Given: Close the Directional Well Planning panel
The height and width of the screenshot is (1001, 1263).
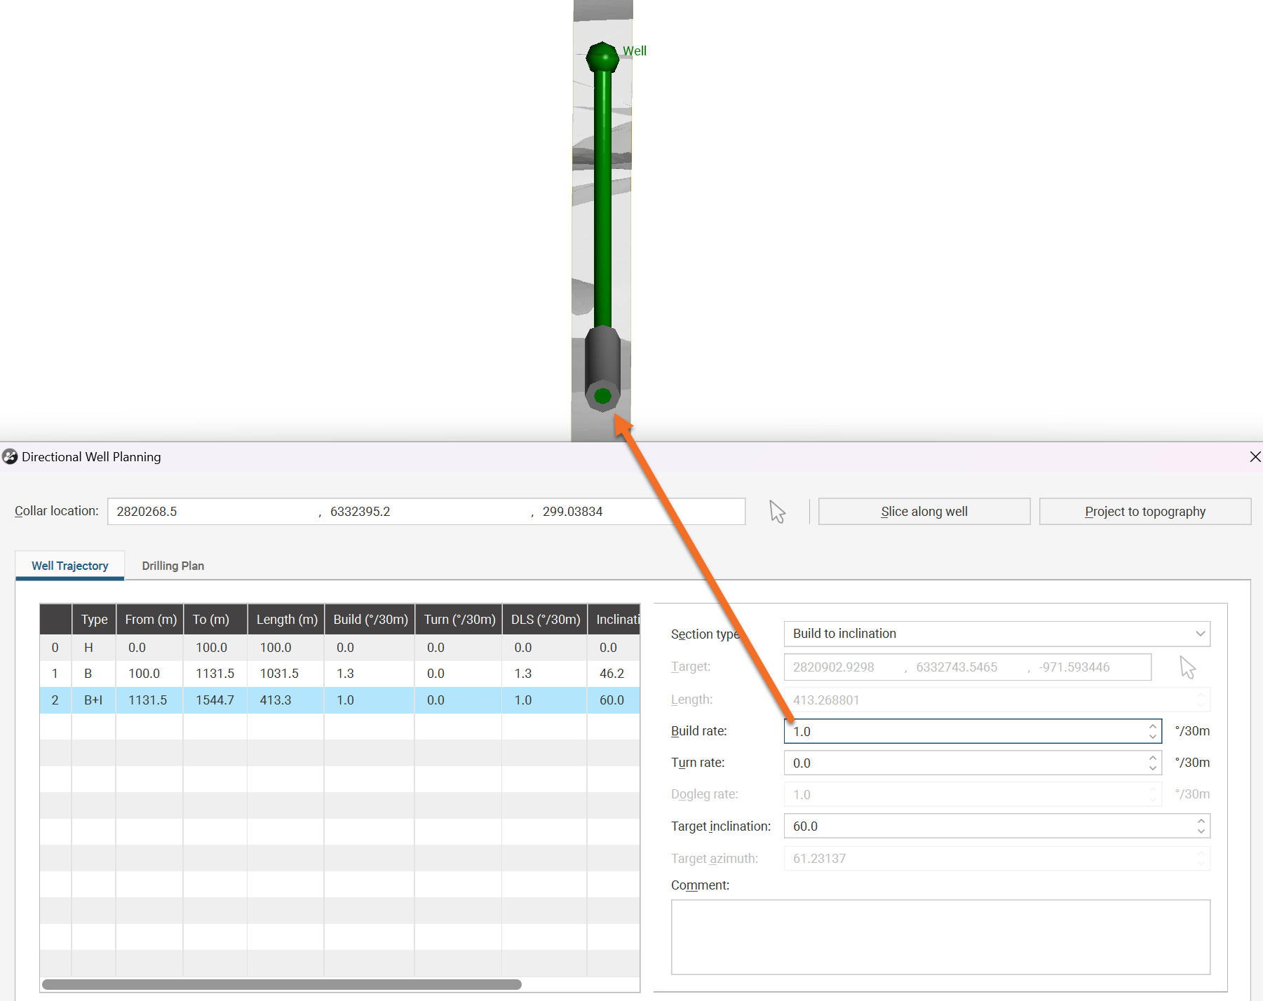Looking at the screenshot, I should tap(1255, 457).
